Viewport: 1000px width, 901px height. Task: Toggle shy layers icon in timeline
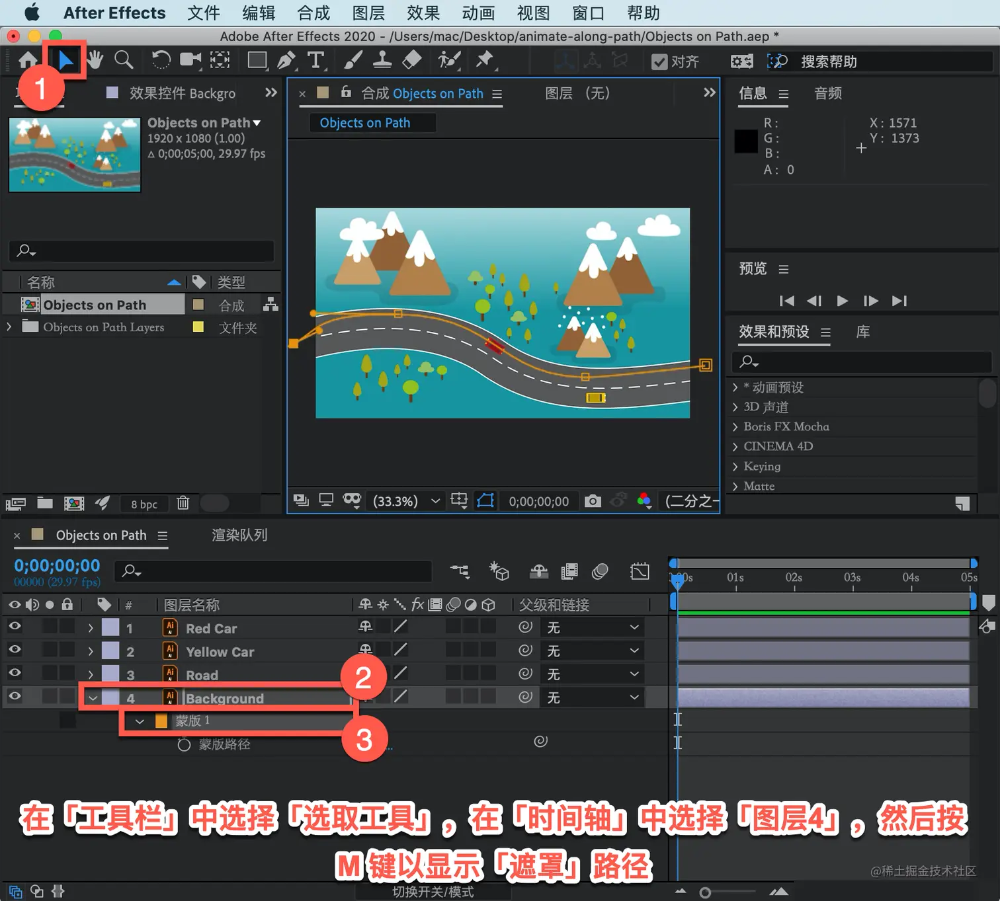click(x=539, y=571)
